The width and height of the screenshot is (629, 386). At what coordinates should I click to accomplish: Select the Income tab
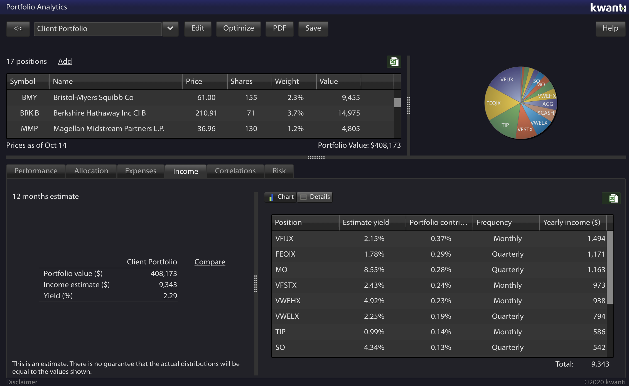(x=185, y=171)
